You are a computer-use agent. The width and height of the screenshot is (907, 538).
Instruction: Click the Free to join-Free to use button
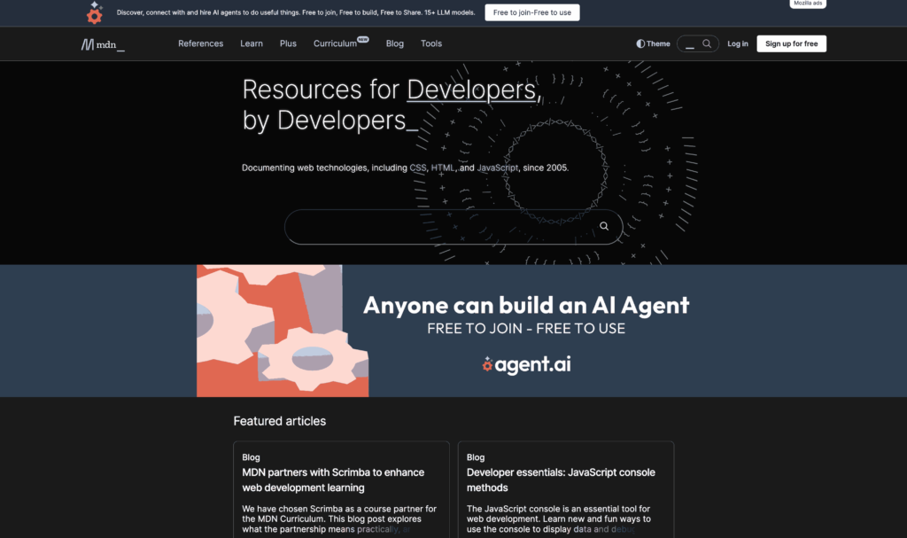point(532,12)
